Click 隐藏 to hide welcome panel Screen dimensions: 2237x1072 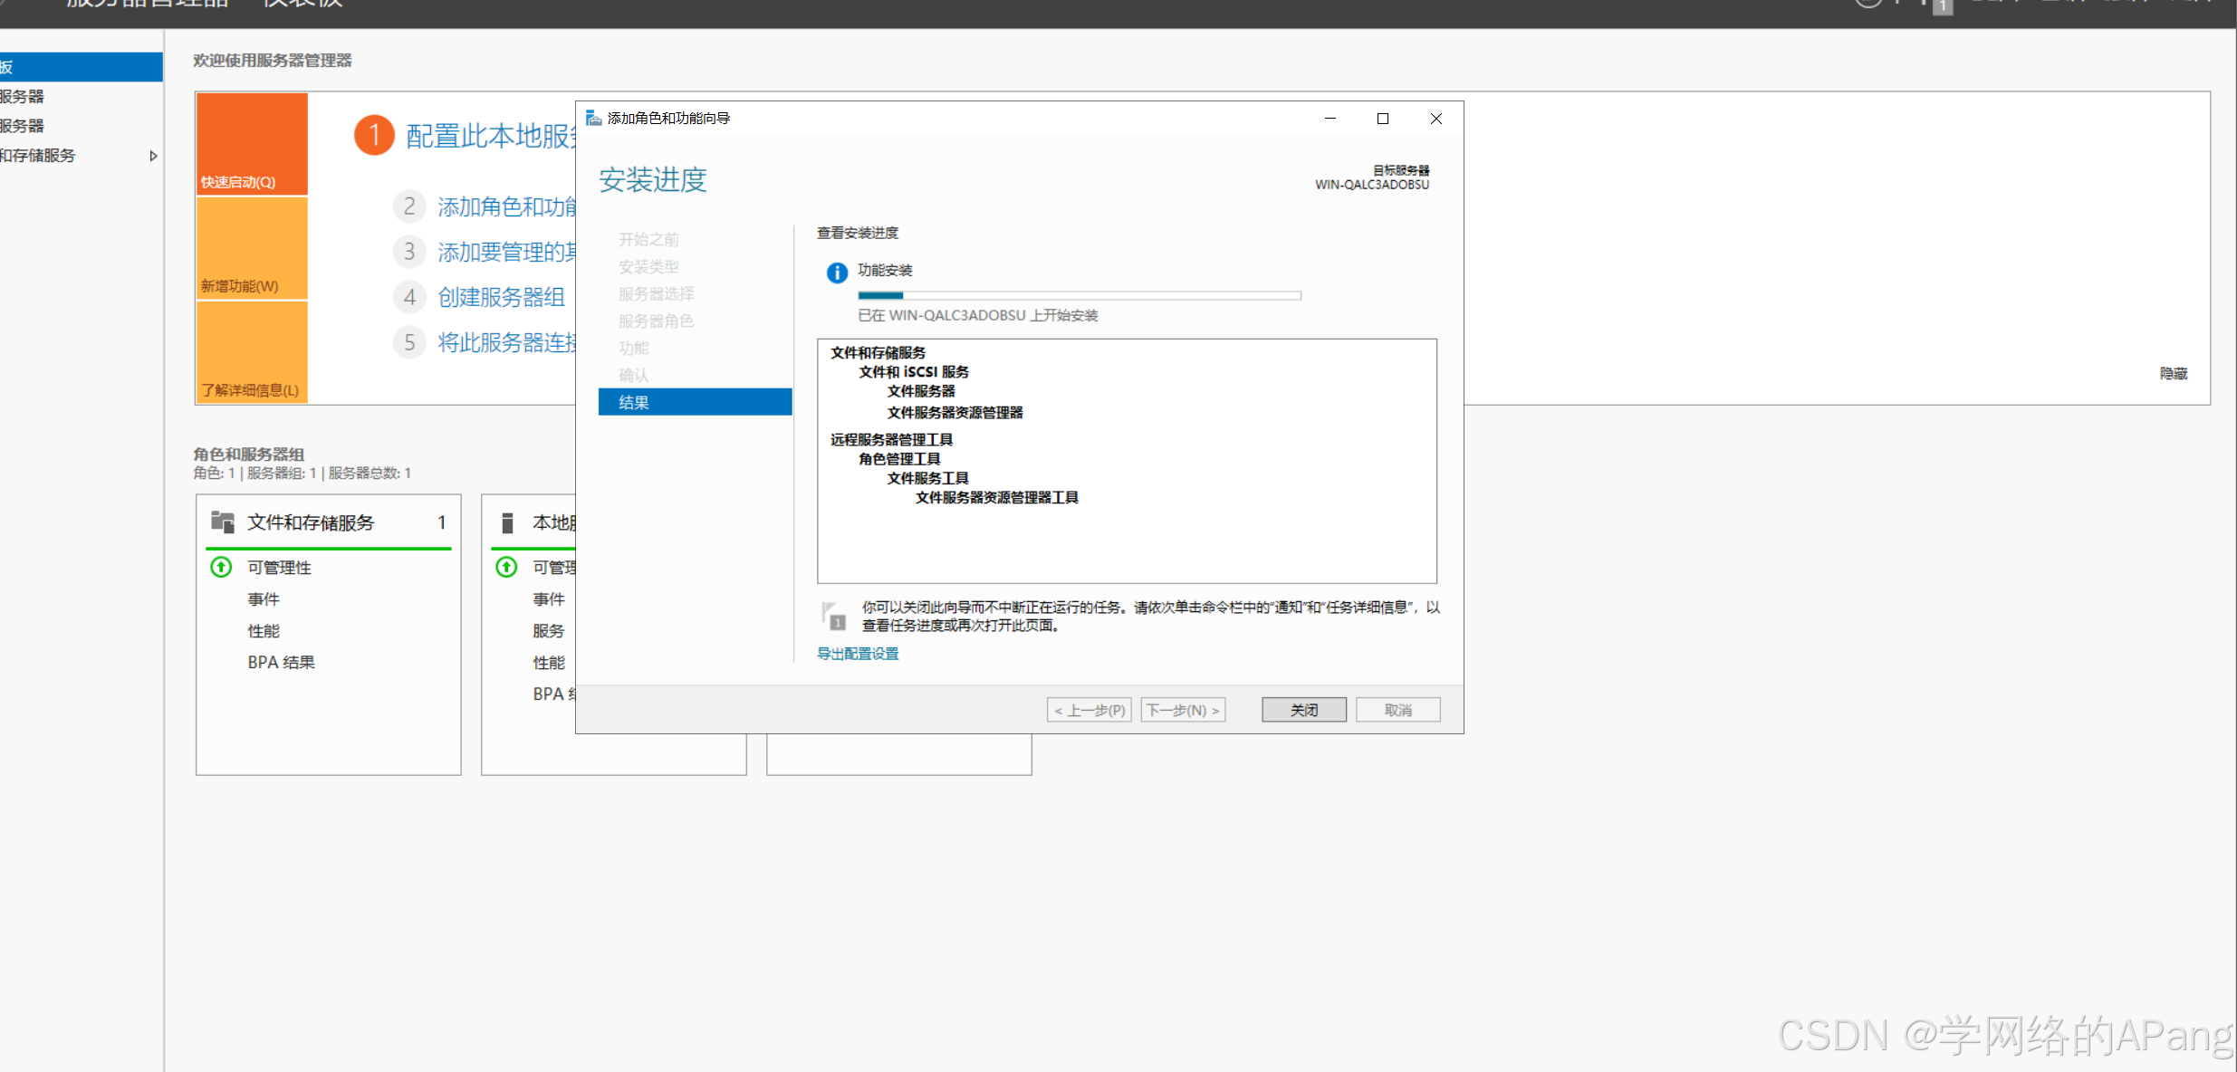2173,374
